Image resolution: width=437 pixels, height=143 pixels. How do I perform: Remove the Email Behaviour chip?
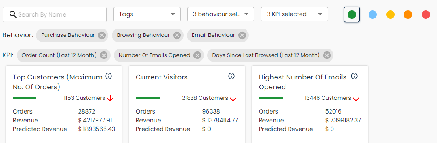[x=242, y=35]
